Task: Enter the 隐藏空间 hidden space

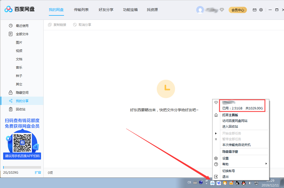Action: coord(22,92)
